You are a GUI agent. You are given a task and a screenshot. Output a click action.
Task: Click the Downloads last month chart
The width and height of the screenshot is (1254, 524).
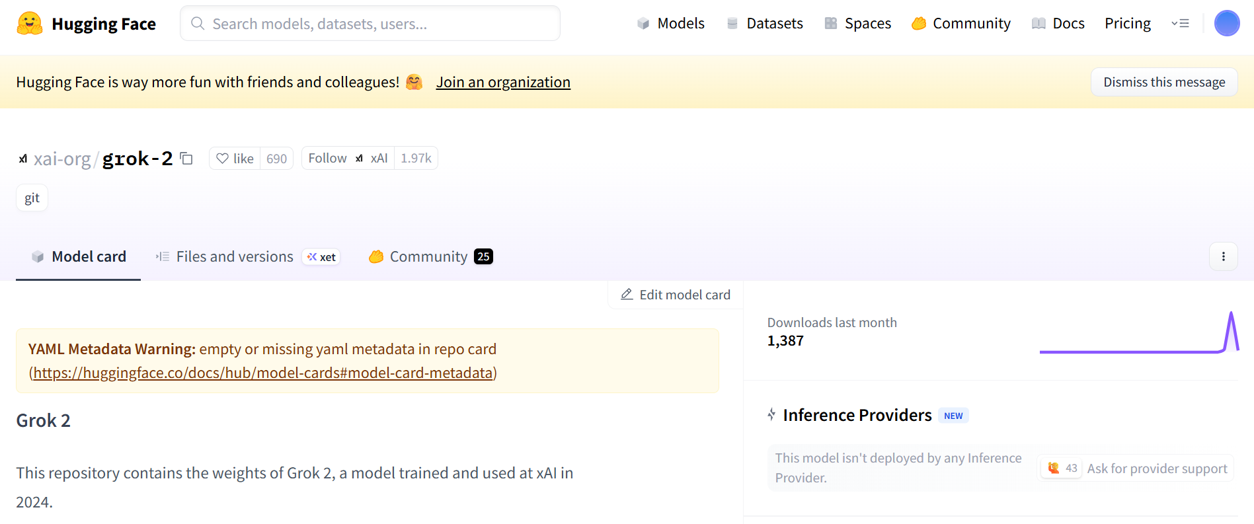coord(1139,332)
